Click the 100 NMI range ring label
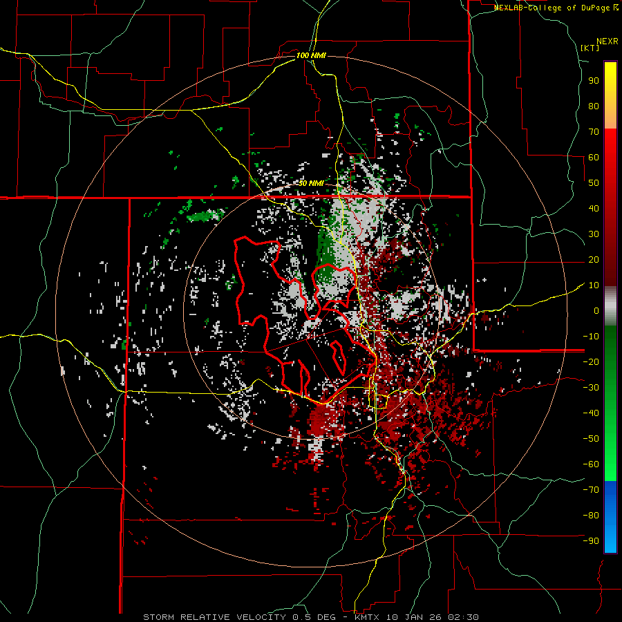Image resolution: width=622 pixels, height=622 pixels. pyautogui.click(x=311, y=55)
